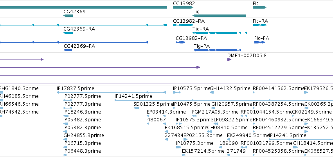The width and height of the screenshot is (333, 157).
Task: Click the GH24855.3prime EST label
Action: click(84, 135)
